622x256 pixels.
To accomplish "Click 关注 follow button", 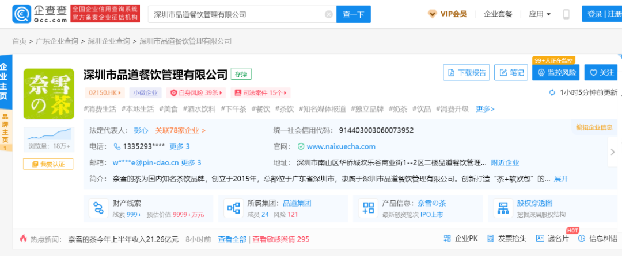I will pos(601,73).
